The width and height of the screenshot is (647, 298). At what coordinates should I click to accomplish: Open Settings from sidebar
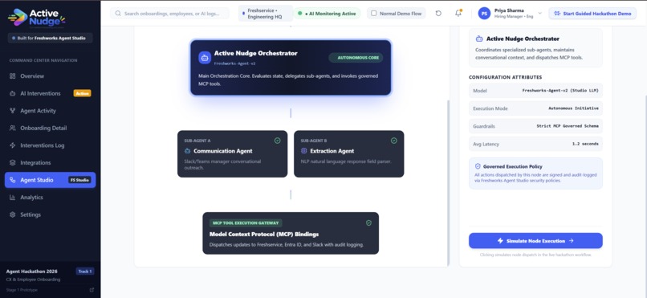click(50, 214)
